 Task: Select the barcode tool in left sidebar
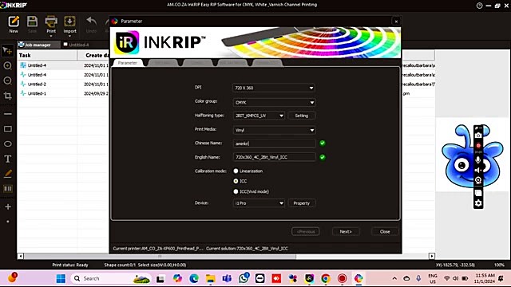pos(8,189)
